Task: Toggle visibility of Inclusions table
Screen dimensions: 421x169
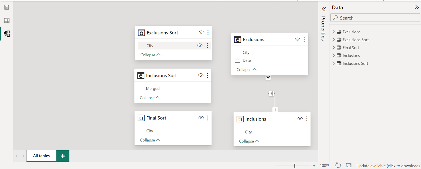Action: coord(300,119)
